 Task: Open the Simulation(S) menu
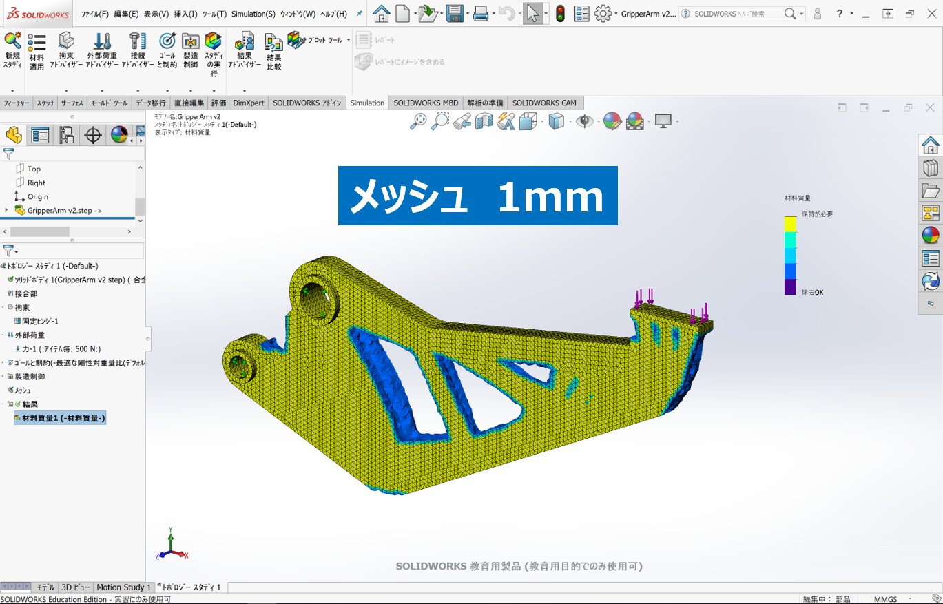253,14
